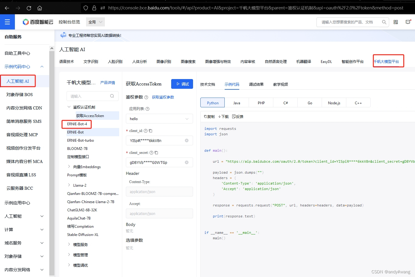Screen dimensions: 415x277
Task: Switch to the 语音技术 tab
Action: coord(67,61)
